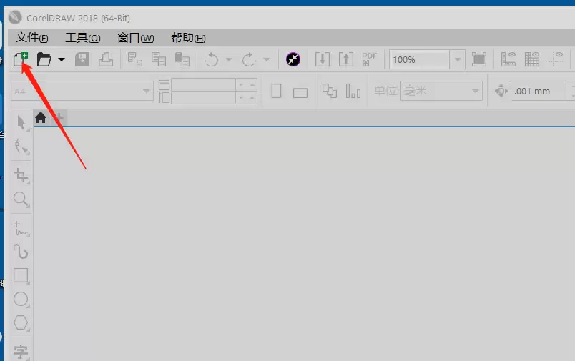The image size is (575, 361).
Task: Select the Freehand drawing tool
Action: tap(21, 228)
